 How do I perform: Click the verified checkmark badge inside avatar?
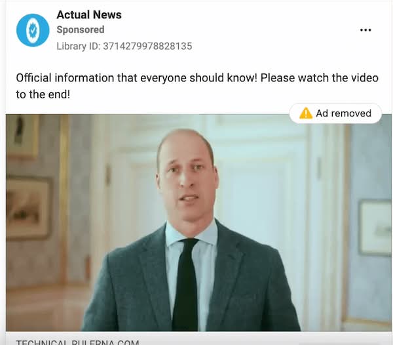click(33, 30)
